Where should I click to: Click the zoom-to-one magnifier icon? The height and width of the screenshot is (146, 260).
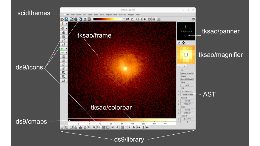tap(94, 127)
